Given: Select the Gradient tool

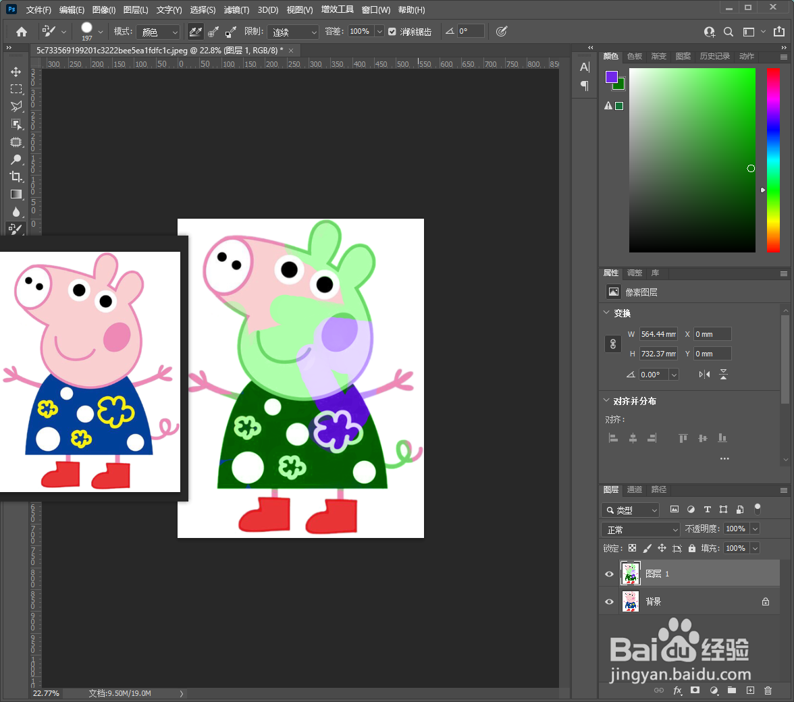Looking at the screenshot, I should 16,194.
